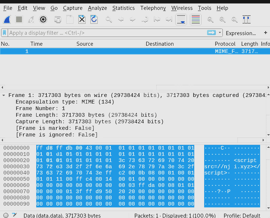270x218 pixels.
Task: Click packet details scroll down arrow
Action: click(x=268, y=135)
